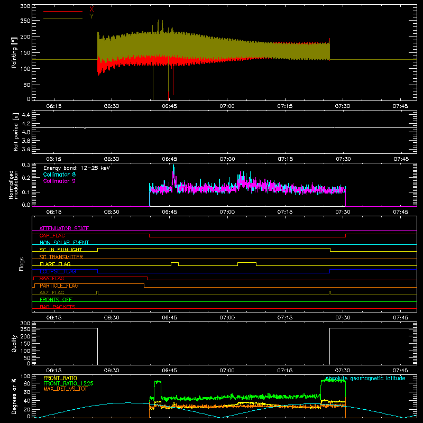This screenshot has width=423, height=423.
Task: Click the tallest cyan modulation peak near 06:46
Action: click(x=173, y=173)
